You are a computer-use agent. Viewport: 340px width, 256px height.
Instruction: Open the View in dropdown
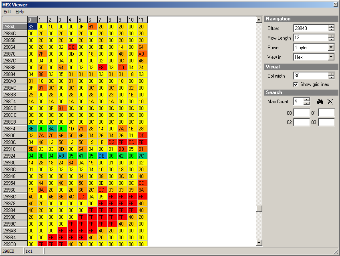(x=331, y=57)
